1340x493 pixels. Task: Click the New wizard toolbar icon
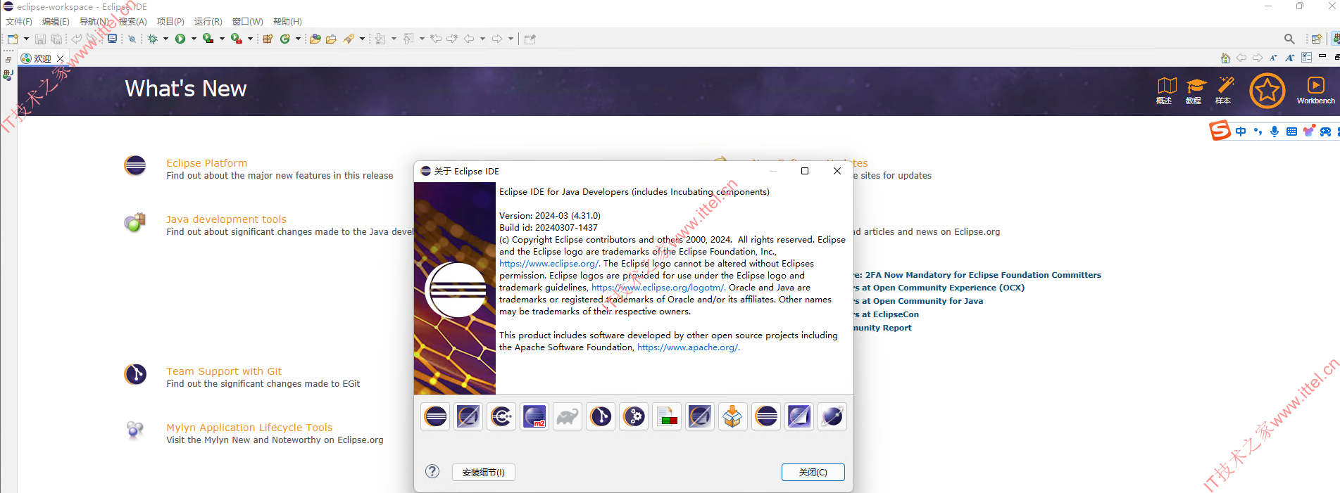[x=13, y=39]
